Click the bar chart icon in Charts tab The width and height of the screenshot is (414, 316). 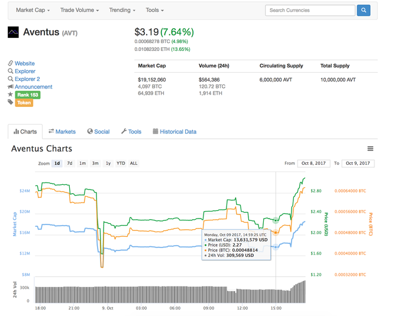[x=17, y=131]
